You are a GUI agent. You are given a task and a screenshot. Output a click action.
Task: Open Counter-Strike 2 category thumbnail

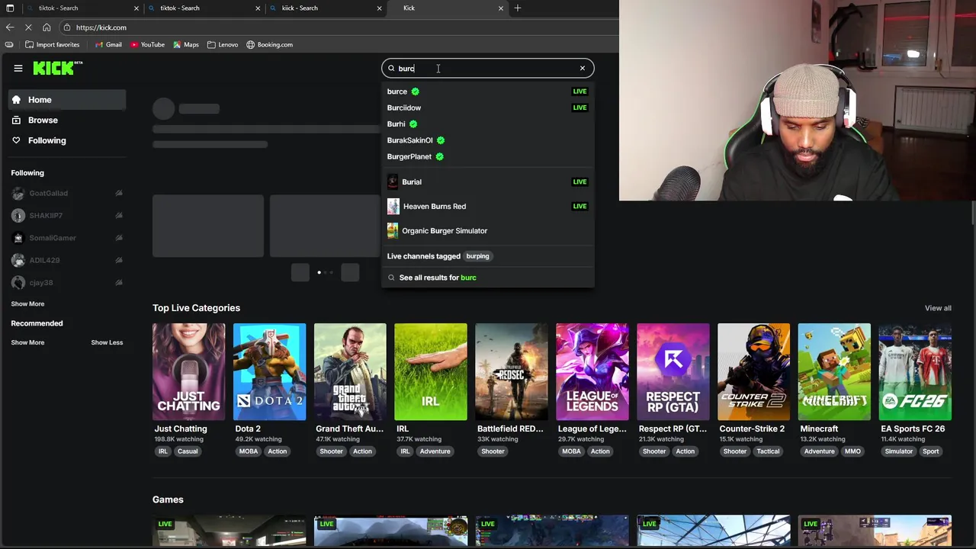click(754, 371)
